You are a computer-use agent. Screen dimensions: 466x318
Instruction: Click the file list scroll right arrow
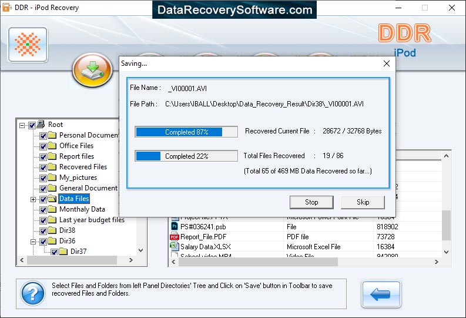point(436,262)
